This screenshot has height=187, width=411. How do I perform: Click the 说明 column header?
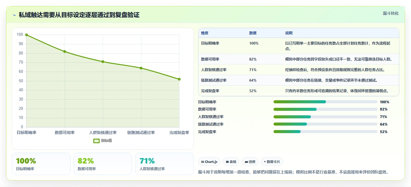(289, 33)
